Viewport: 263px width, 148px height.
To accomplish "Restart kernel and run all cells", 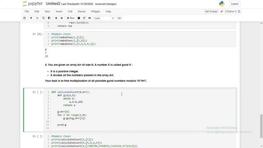I will click(x=90, y=18).
